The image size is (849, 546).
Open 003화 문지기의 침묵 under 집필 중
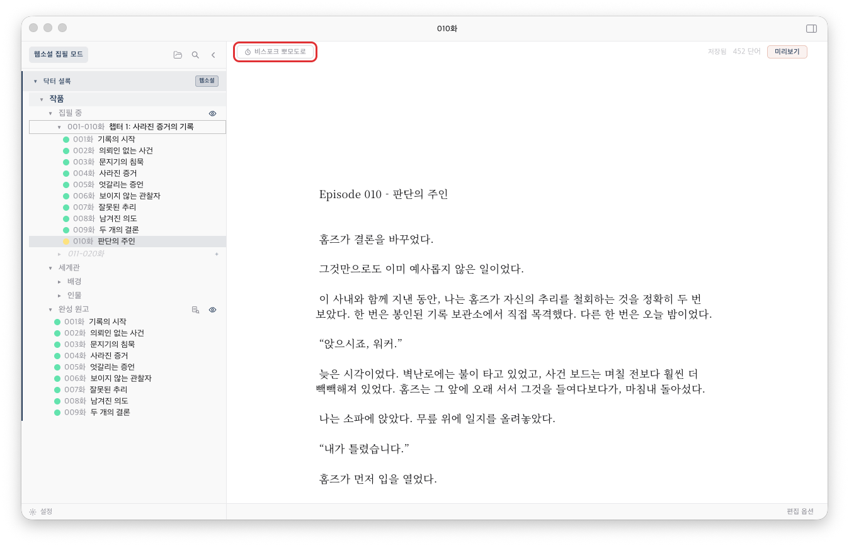[127, 162]
